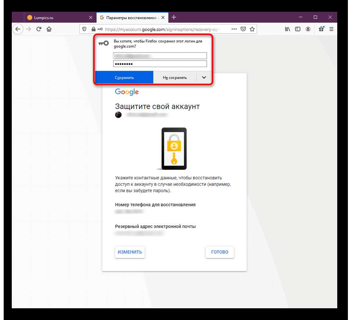Minimize the Firefox window
This screenshot has height=320, width=349.
tap(301, 17)
